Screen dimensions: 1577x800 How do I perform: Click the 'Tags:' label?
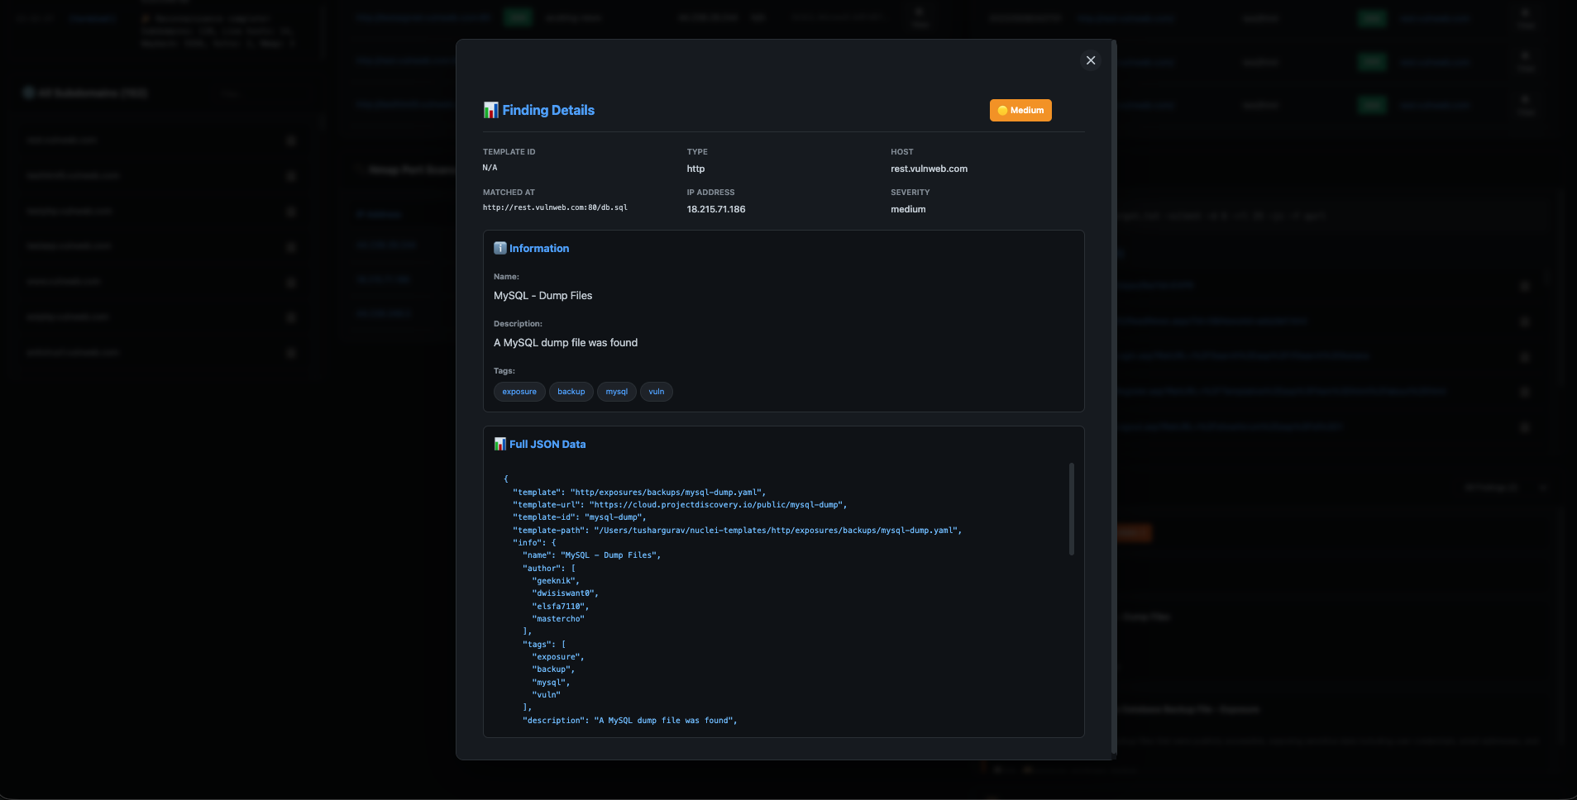(504, 371)
